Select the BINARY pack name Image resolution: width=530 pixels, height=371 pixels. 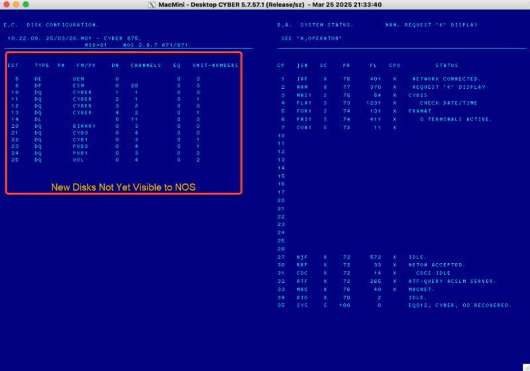[85, 126]
